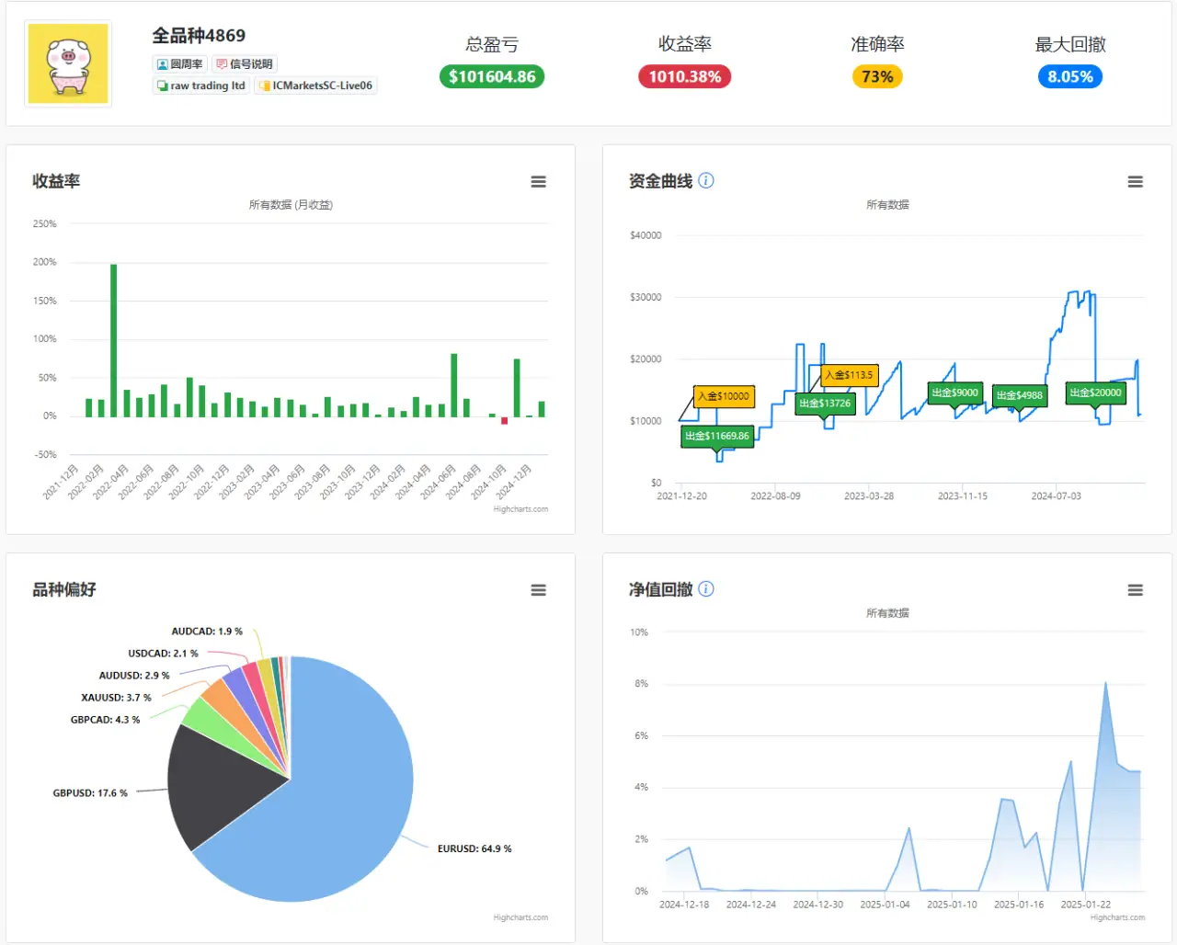Click the blue 8.05% 最大回撤 badge
1177x945 pixels.
coord(1070,76)
